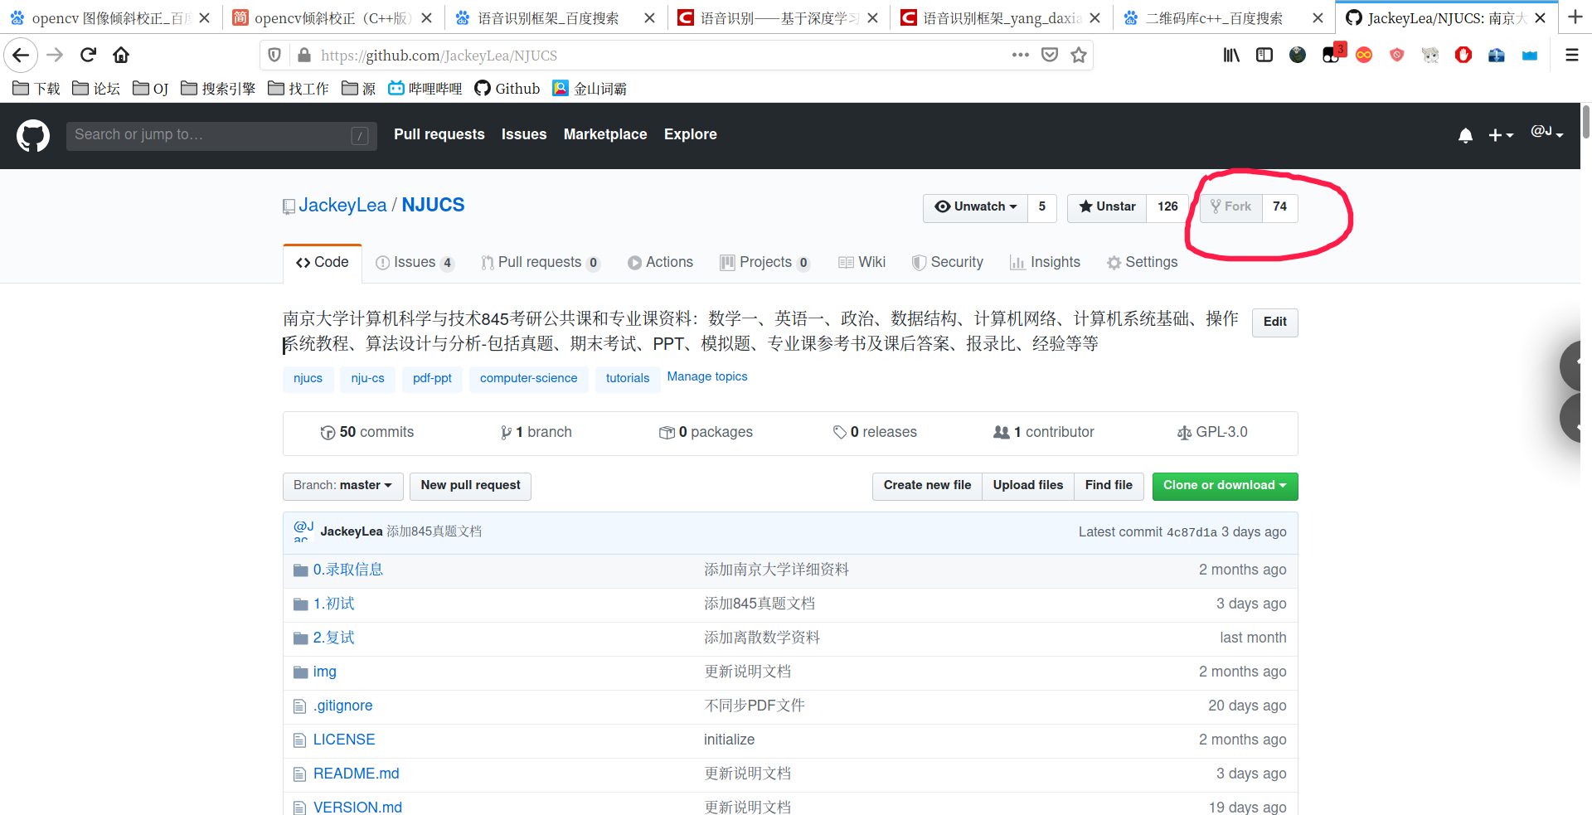
Task: Close the 语音识别框架_百度搜索 tab
Action: (649, 18)
